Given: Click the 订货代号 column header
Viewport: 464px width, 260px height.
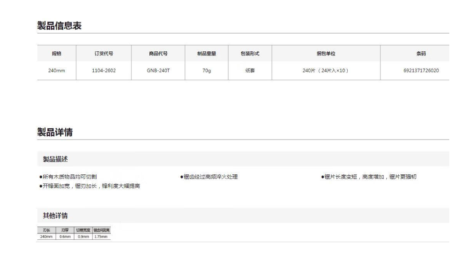Looking at the screenshot, I should (104, 54).
